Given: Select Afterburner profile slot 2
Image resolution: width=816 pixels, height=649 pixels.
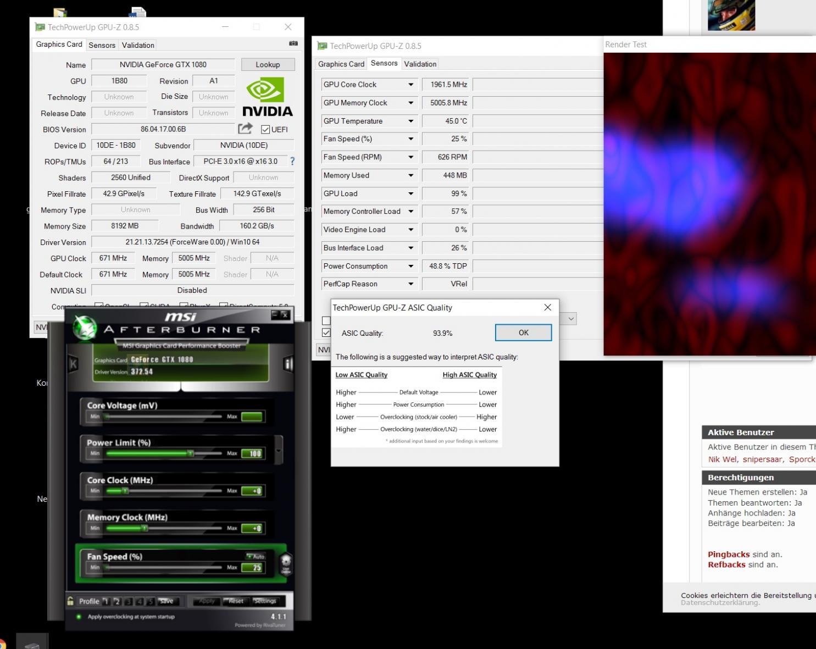Looking at the screenshot, I should click(117, 601).
